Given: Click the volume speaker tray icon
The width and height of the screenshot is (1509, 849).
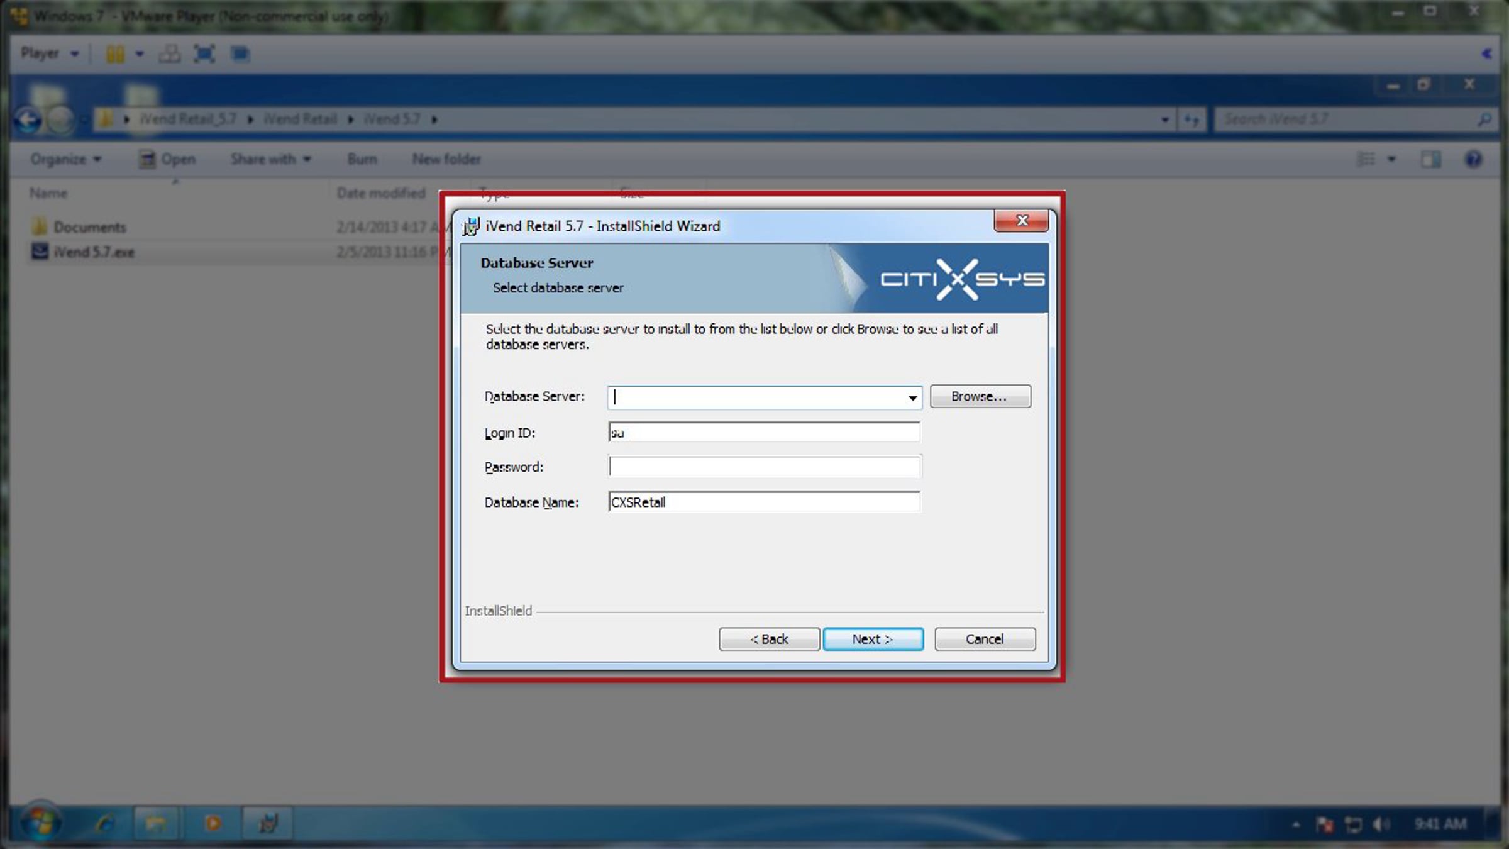Looking at the screenshot, I should (x=1380, y=824).
